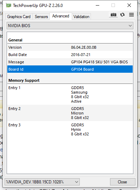140x190 pixels.
Task: Click the Active status under Entry 1
Action: point(76,101)
